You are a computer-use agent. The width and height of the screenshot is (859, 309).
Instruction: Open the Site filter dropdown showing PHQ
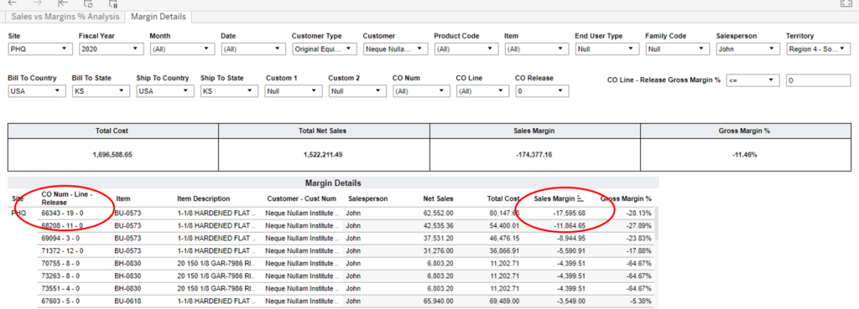[40, 49]
